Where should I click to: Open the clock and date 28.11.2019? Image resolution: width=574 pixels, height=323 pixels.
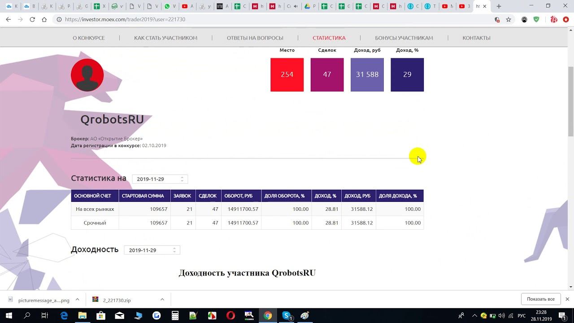click(x=541, y=316)
